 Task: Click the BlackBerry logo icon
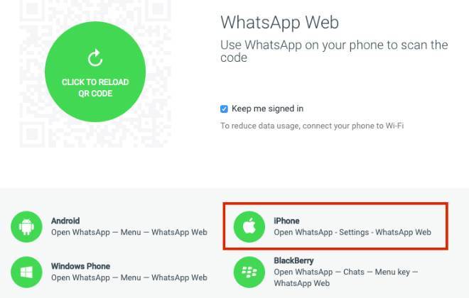tap(249, 272)
